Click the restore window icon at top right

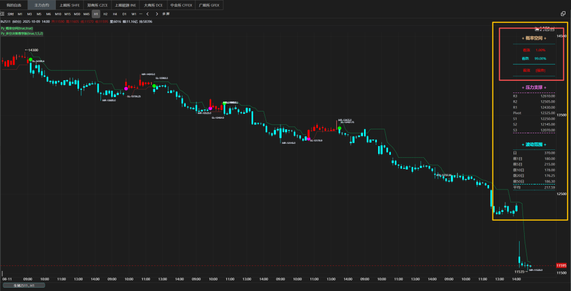coord(563,13)
